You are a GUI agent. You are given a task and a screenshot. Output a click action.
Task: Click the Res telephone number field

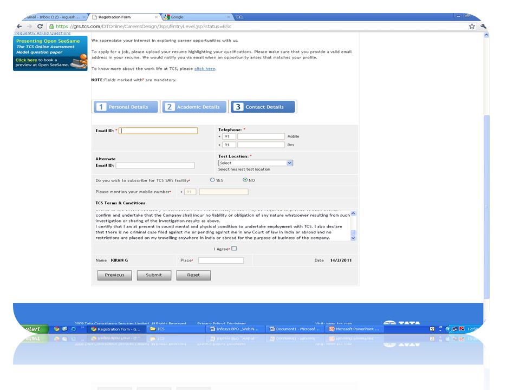point(261,145)
